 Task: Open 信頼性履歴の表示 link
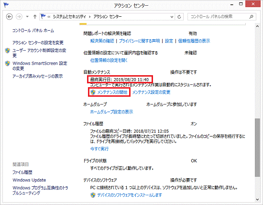pos(194,41)
